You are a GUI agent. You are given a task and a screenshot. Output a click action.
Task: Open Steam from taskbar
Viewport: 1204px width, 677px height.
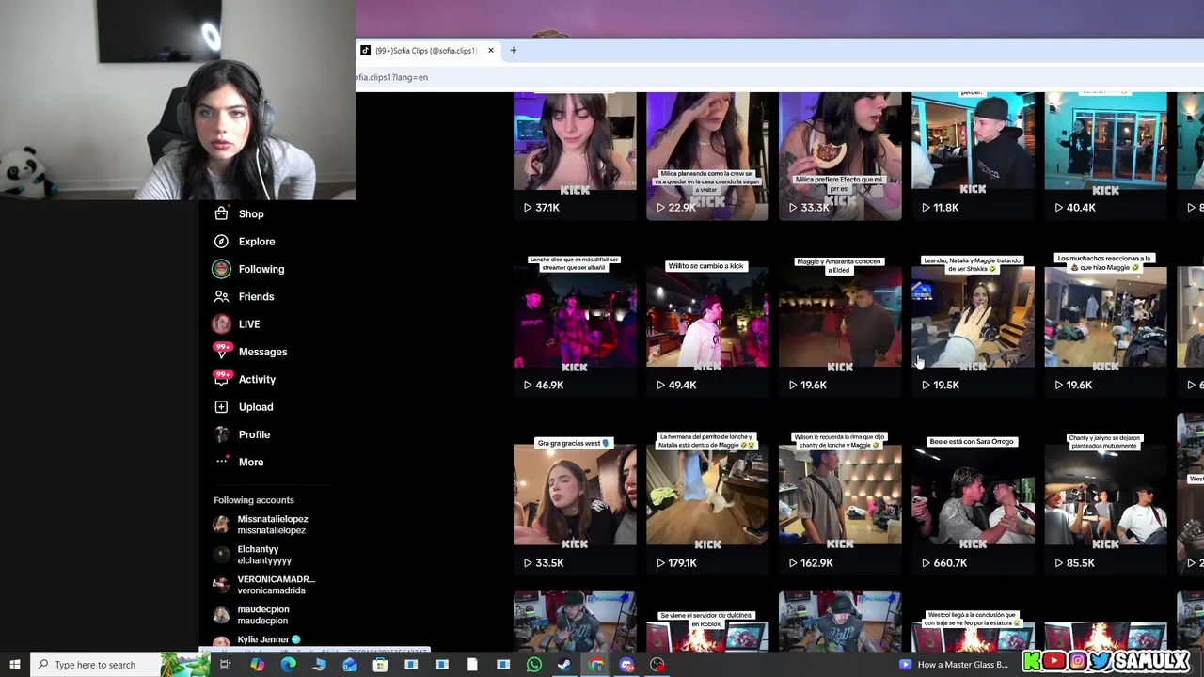coord(564,665)
